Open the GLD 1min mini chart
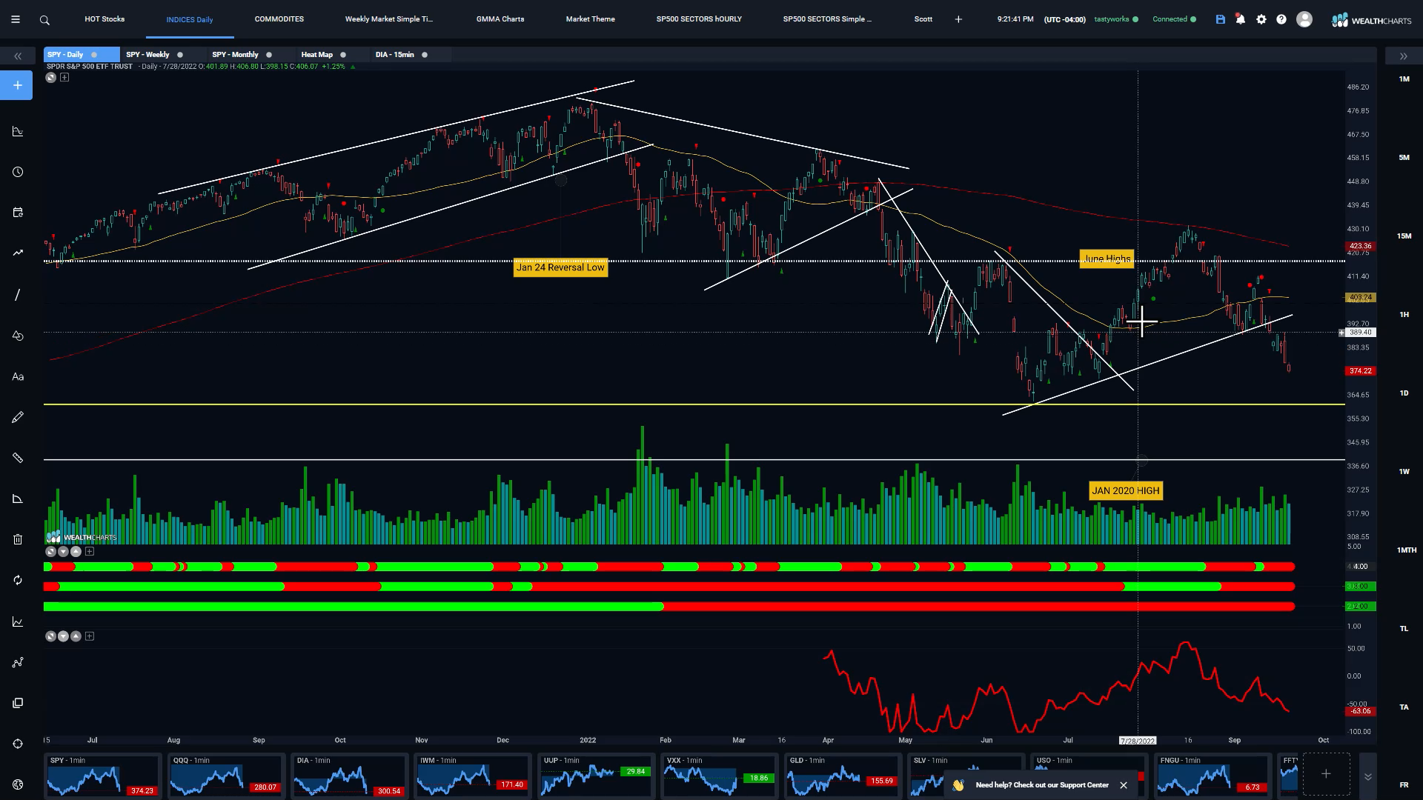The width and height of the screenshot is (1423, 800). pyautogui.click(x=842, y=776)
